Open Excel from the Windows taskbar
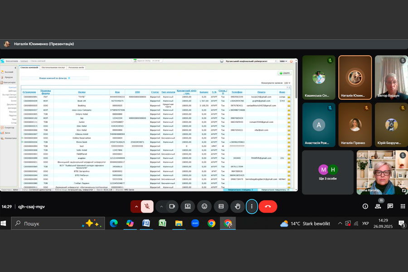This screenshot has height=272, width=408. [x=162, y=223]
